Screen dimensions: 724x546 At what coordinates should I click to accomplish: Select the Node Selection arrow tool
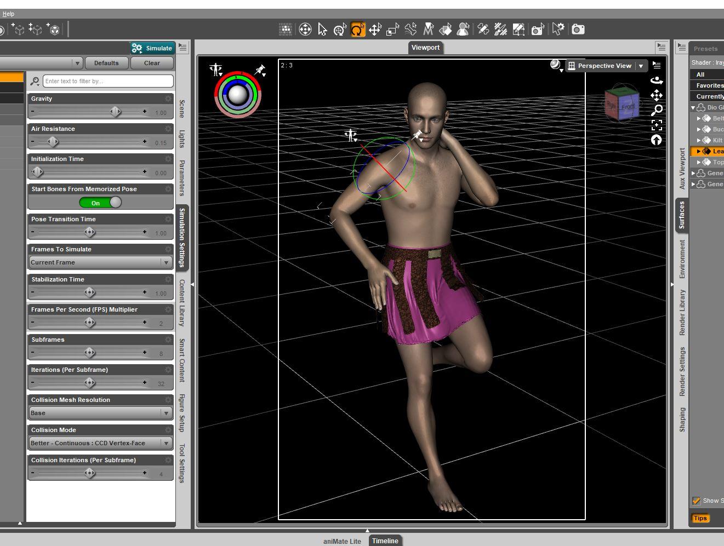coord(322,30)
